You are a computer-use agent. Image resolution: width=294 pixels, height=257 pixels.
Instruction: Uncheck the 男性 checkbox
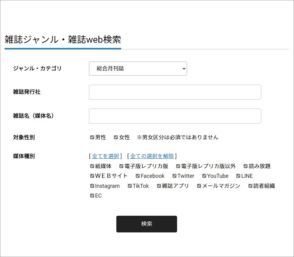92,137
